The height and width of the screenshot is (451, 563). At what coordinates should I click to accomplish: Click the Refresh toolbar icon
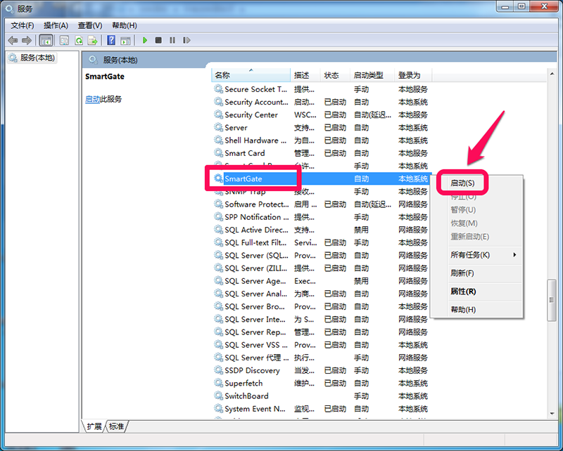(x=79, y=41)
